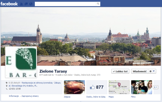
Task: Click the map location pin marker
Action: [x=119, y=85]
